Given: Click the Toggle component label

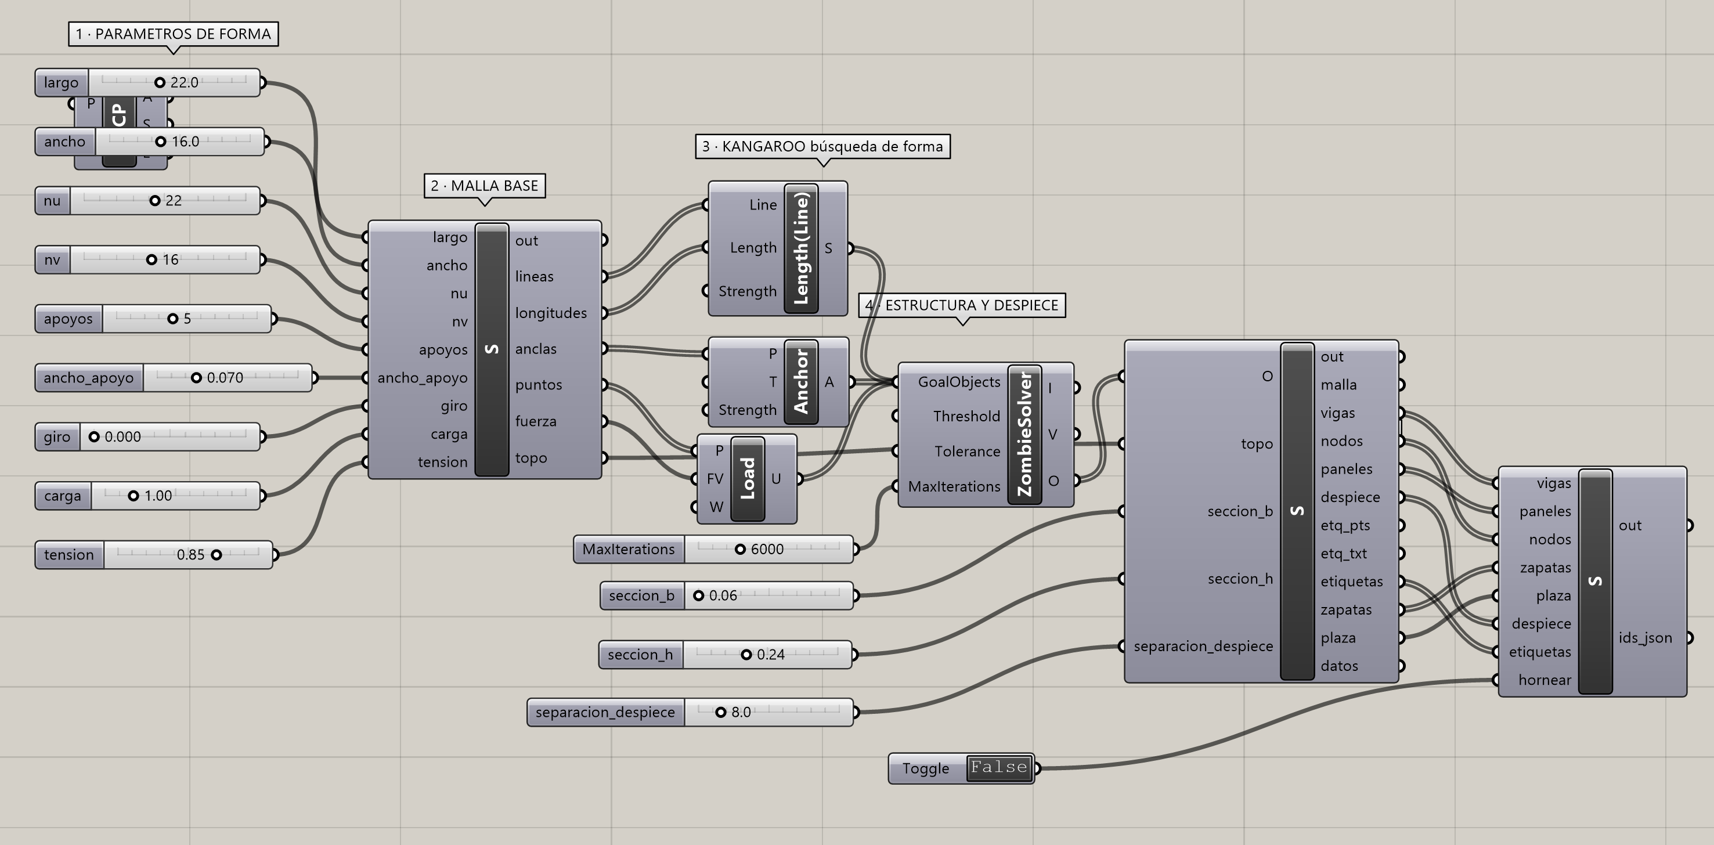Looking at the screenshot, I should (x=926, y=768).
